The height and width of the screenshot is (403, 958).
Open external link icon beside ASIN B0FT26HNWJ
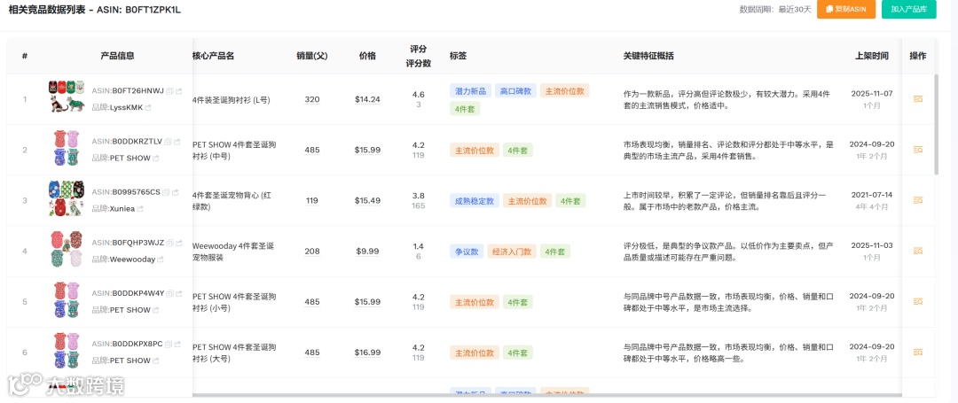pyautogui.click(x=178, y=91)
